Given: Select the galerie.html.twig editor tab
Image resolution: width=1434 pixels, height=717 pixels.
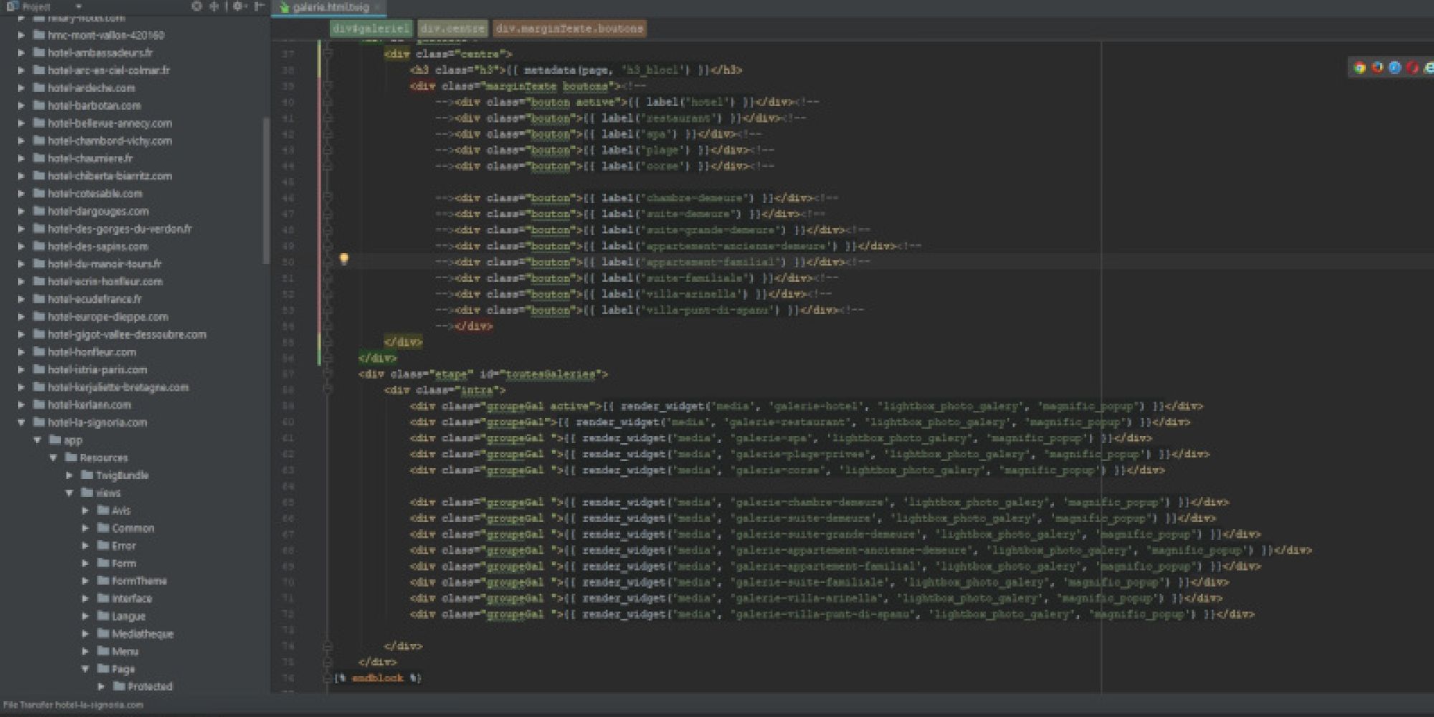Looking at the screenshot, I should [x=330, y=7].
